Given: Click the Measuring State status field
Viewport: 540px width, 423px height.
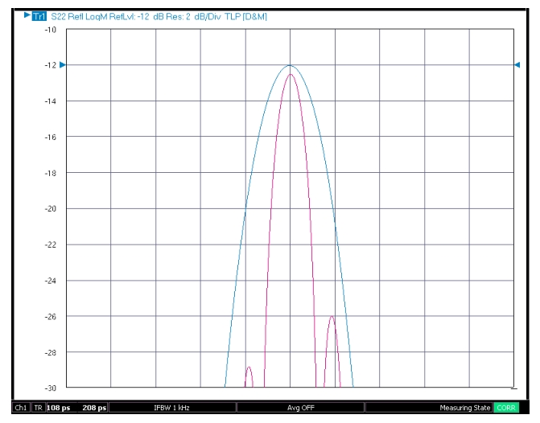Looking at the screenshot, I should coord(464,408).
